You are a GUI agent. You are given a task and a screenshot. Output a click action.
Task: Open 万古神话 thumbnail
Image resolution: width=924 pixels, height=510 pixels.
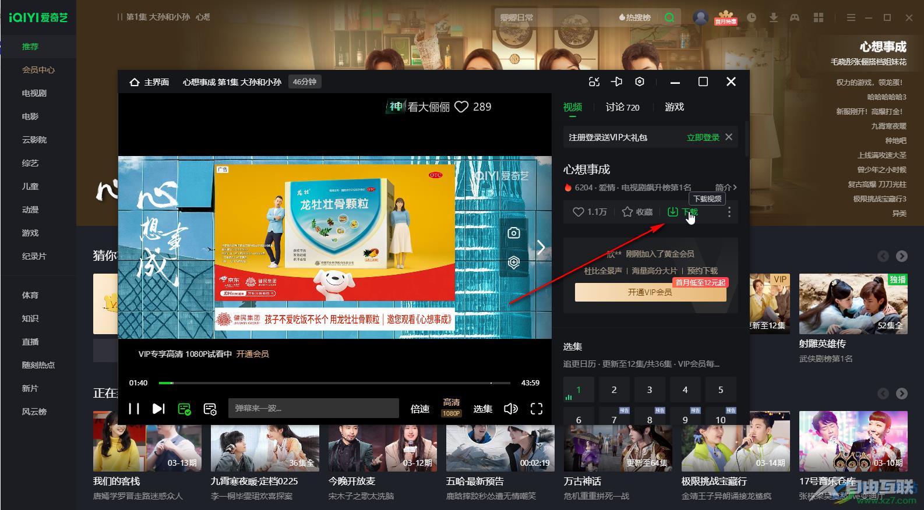[618, 448]
